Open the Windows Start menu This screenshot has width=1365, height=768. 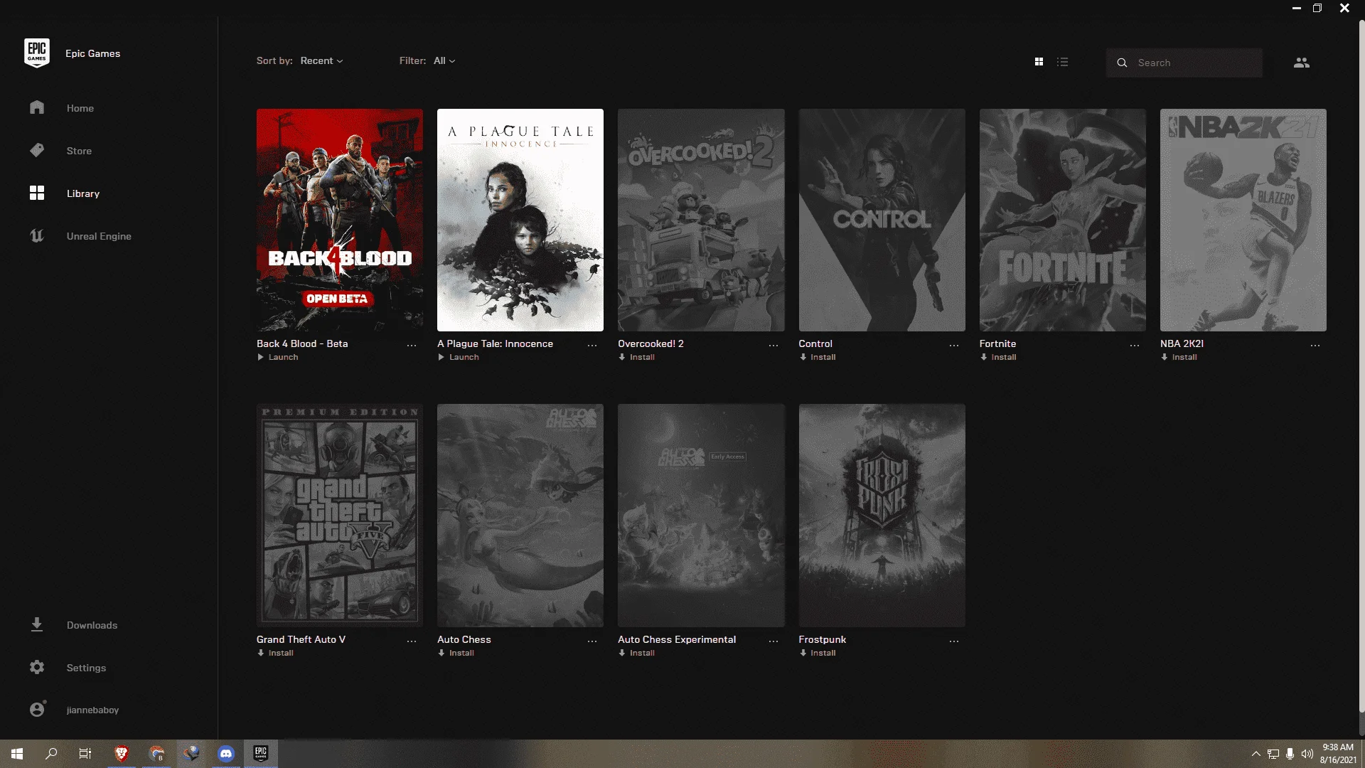pyautogui.click(x=17, y=754)
